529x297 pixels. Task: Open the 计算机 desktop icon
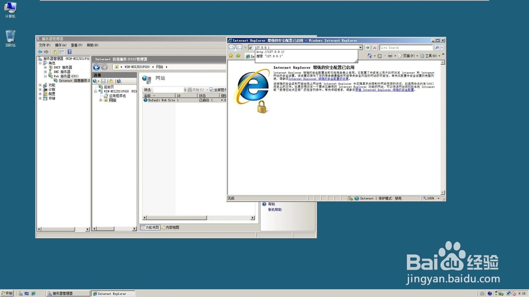pos(10,9)
